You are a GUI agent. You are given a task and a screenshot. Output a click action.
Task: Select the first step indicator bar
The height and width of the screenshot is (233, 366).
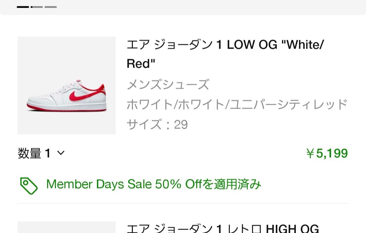tap(23, 6)
